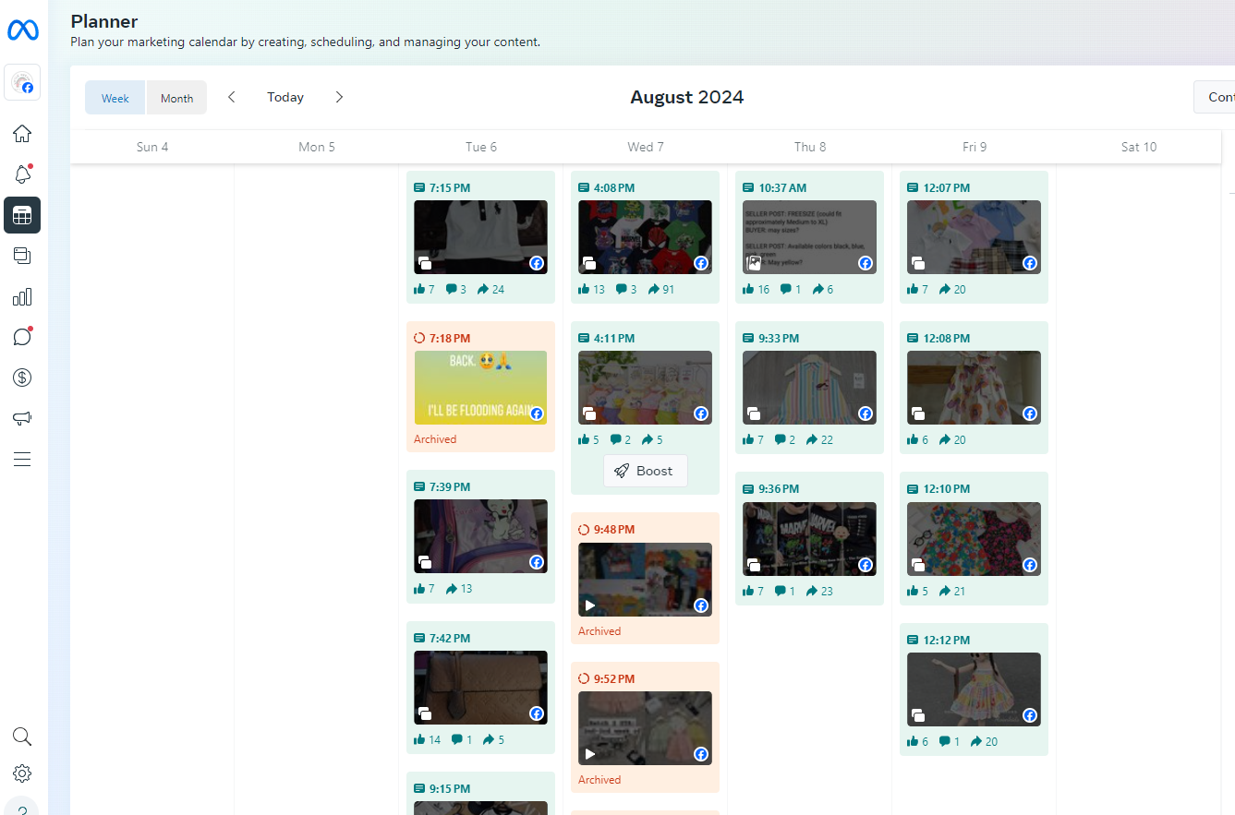Click the like count 16 on the 10:37 AM post
Image resolution: width=1235 pixels, height=815 pixels.
tap(763, 289)
